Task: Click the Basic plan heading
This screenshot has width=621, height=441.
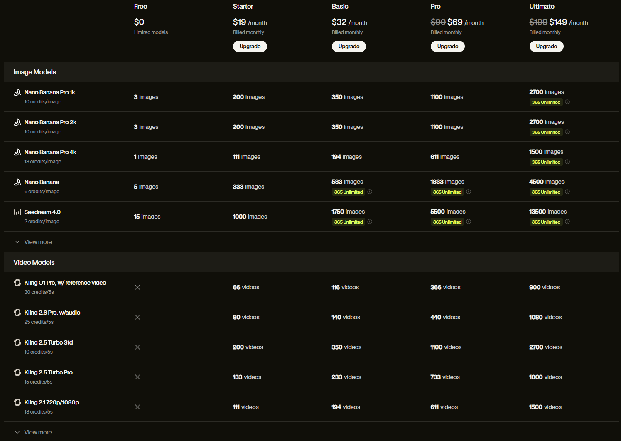Action: pyautogui.click(x=340, y=6)
